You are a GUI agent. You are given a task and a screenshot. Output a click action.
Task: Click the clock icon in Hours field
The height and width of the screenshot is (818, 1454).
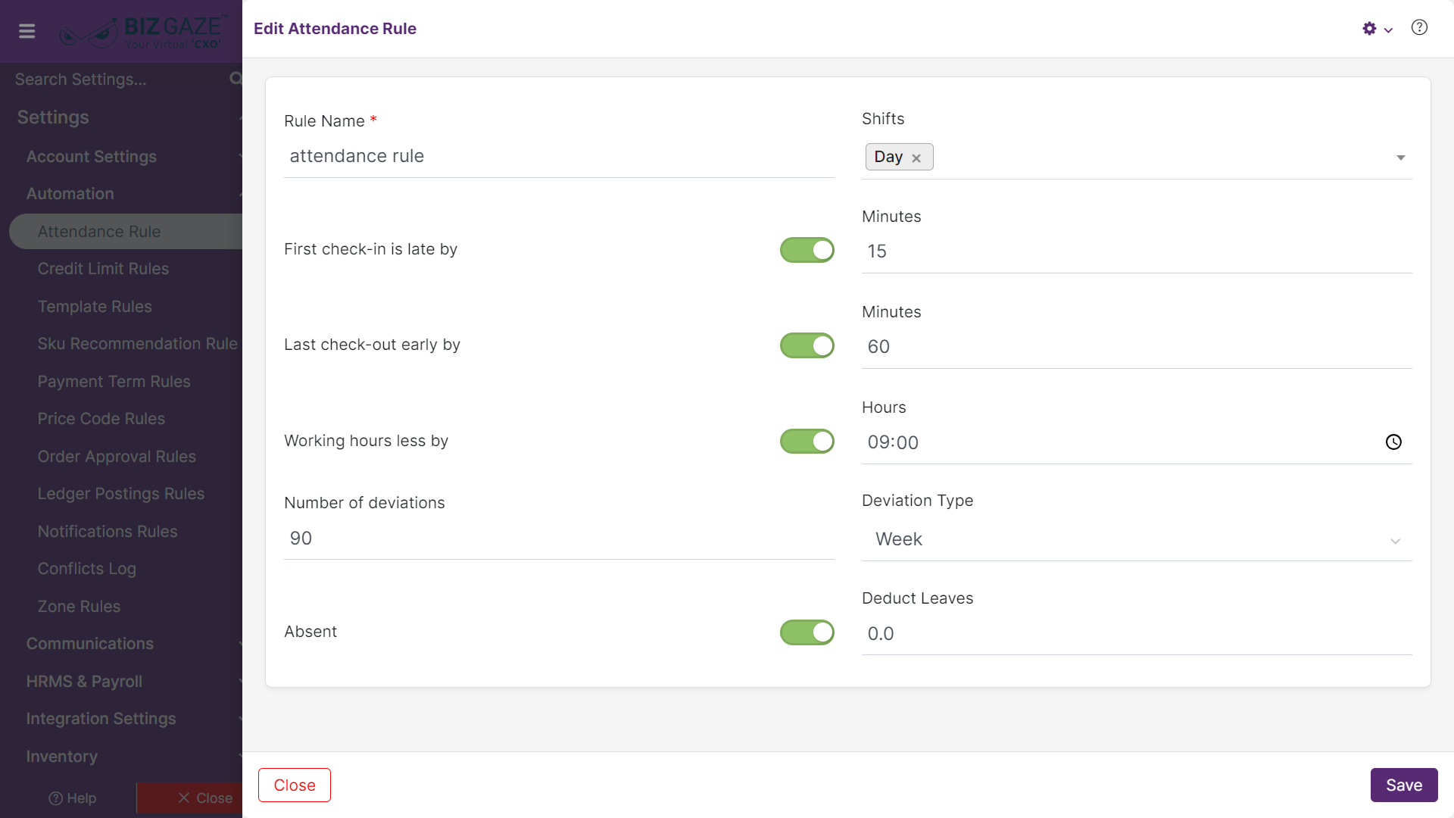(1393, 442)
